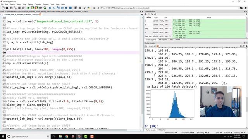Save all files icon
This screenshot has width=248, height=139.
point(15,8)
